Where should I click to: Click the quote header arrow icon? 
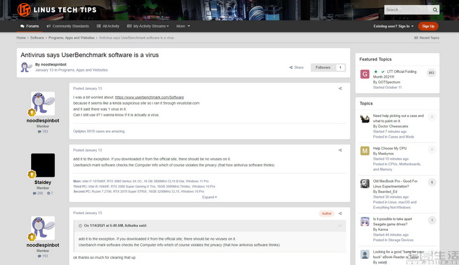[x=80, y=226]
